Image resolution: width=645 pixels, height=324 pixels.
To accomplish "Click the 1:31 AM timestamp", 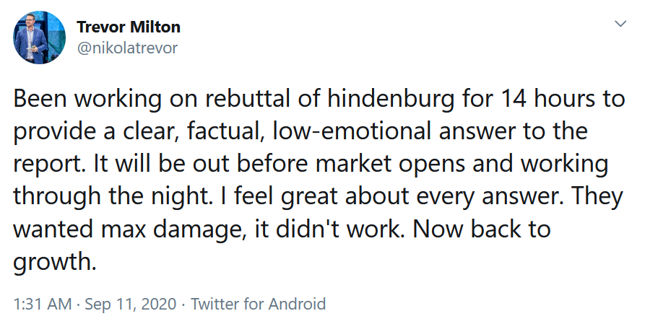I will (x=43, y=305).
